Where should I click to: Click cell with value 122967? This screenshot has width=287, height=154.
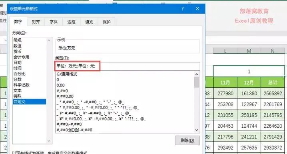tap(249, 104)
